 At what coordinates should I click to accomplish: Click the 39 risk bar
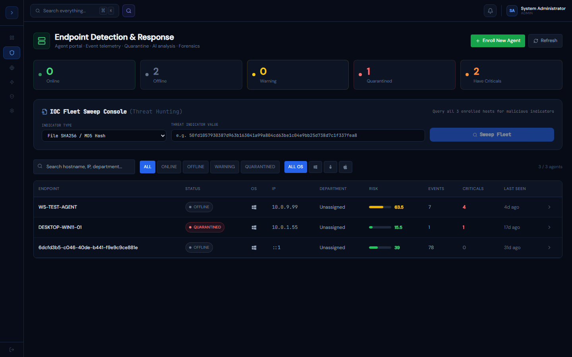tap(380, 248)
